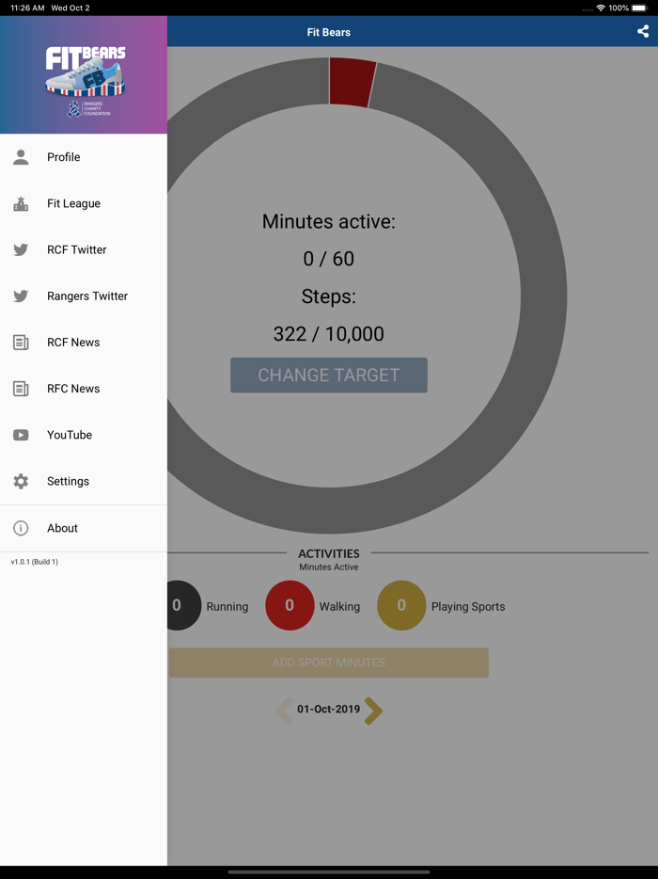
Task: Tap the RCF Twitter bird icon
Action: (x=21, y=249)
